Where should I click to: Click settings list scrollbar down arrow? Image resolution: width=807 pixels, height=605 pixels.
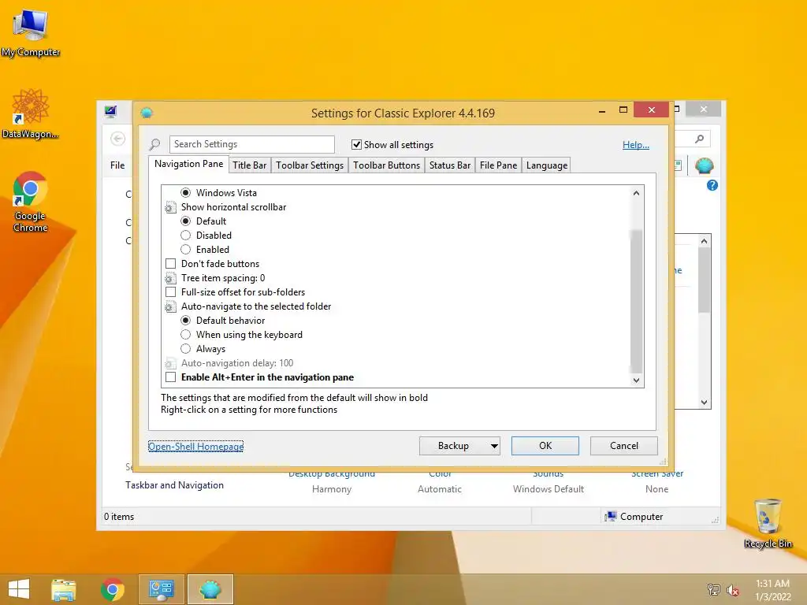click(636, 380)
